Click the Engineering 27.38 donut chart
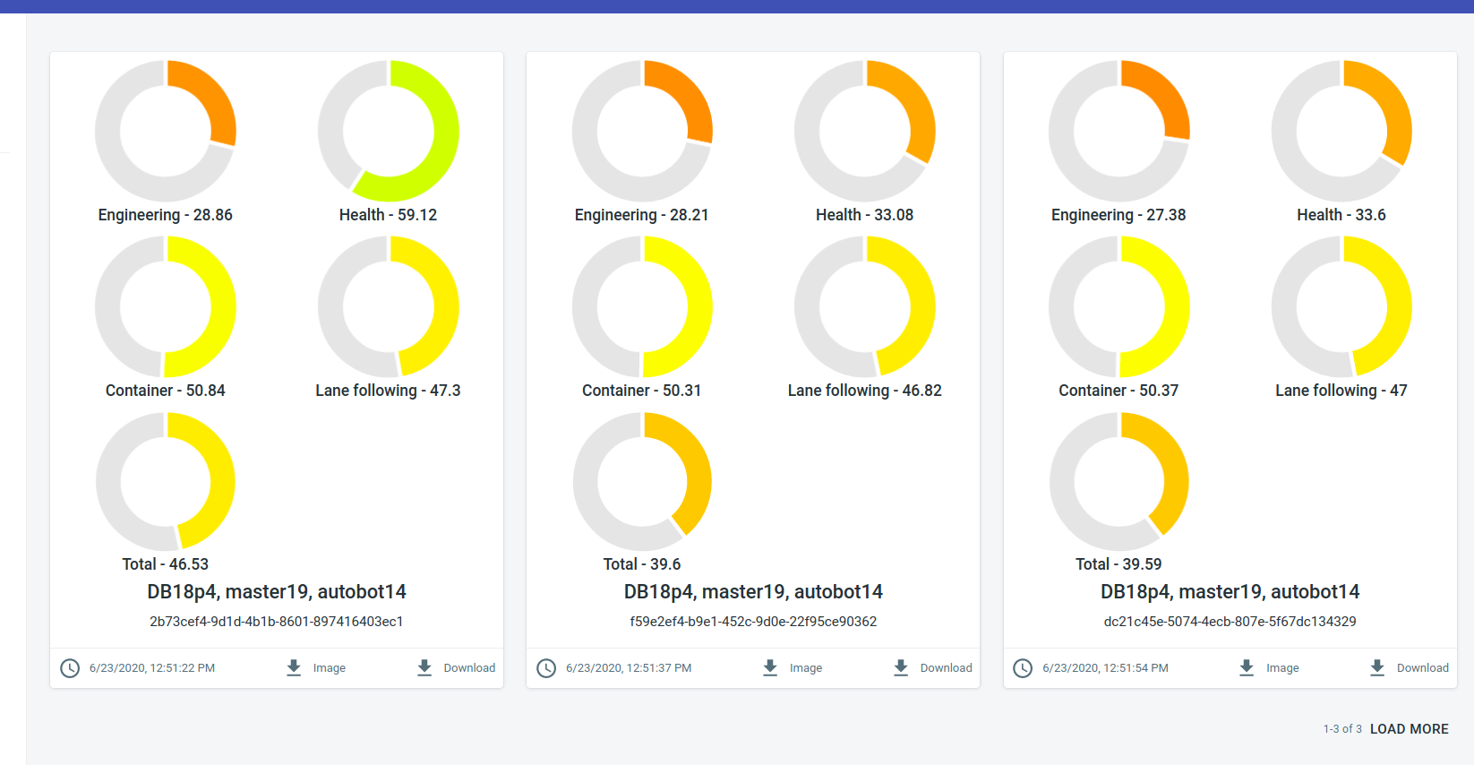 coord(1119,131)
